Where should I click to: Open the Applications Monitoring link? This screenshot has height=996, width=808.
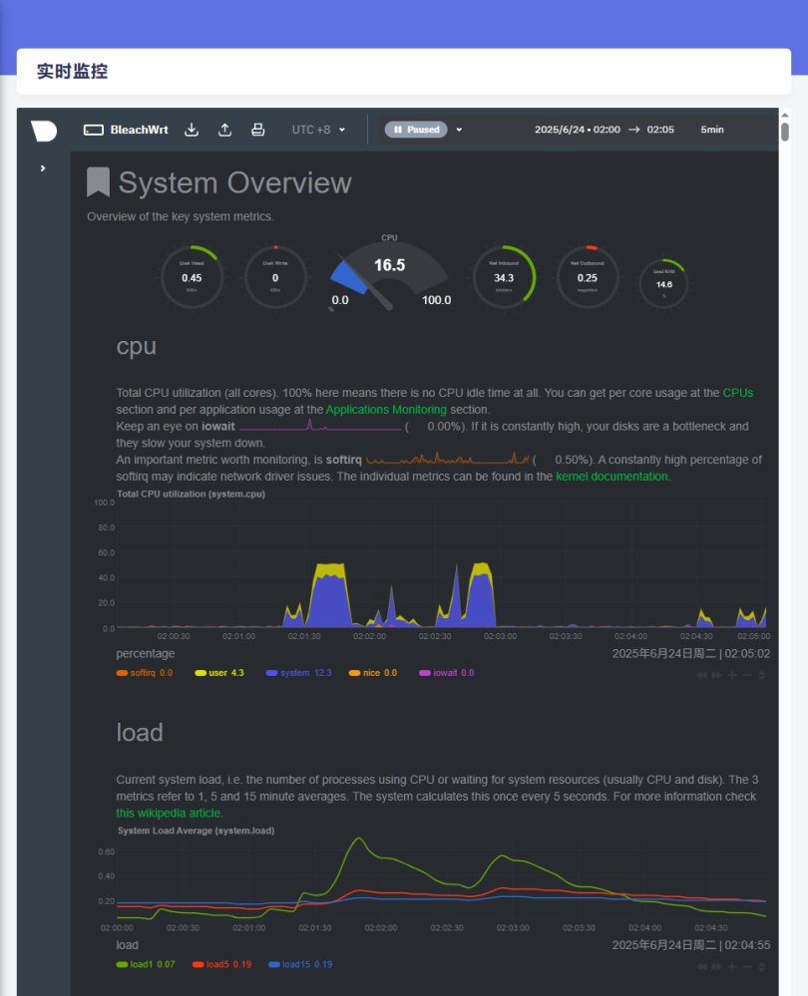pos(386,409)
